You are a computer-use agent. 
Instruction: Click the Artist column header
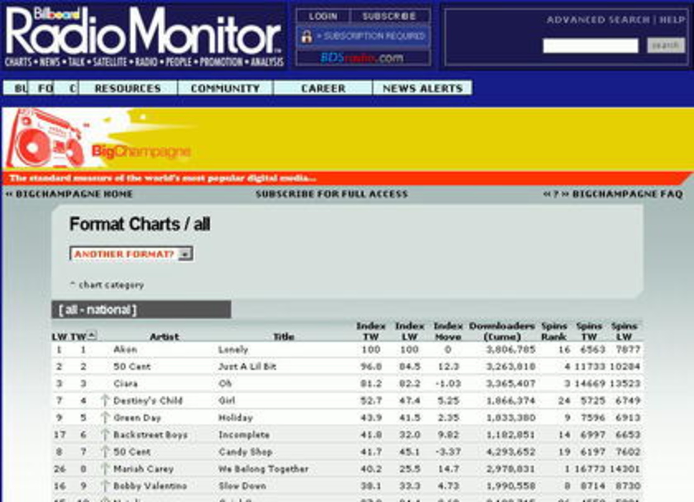[x=164, y=337]
